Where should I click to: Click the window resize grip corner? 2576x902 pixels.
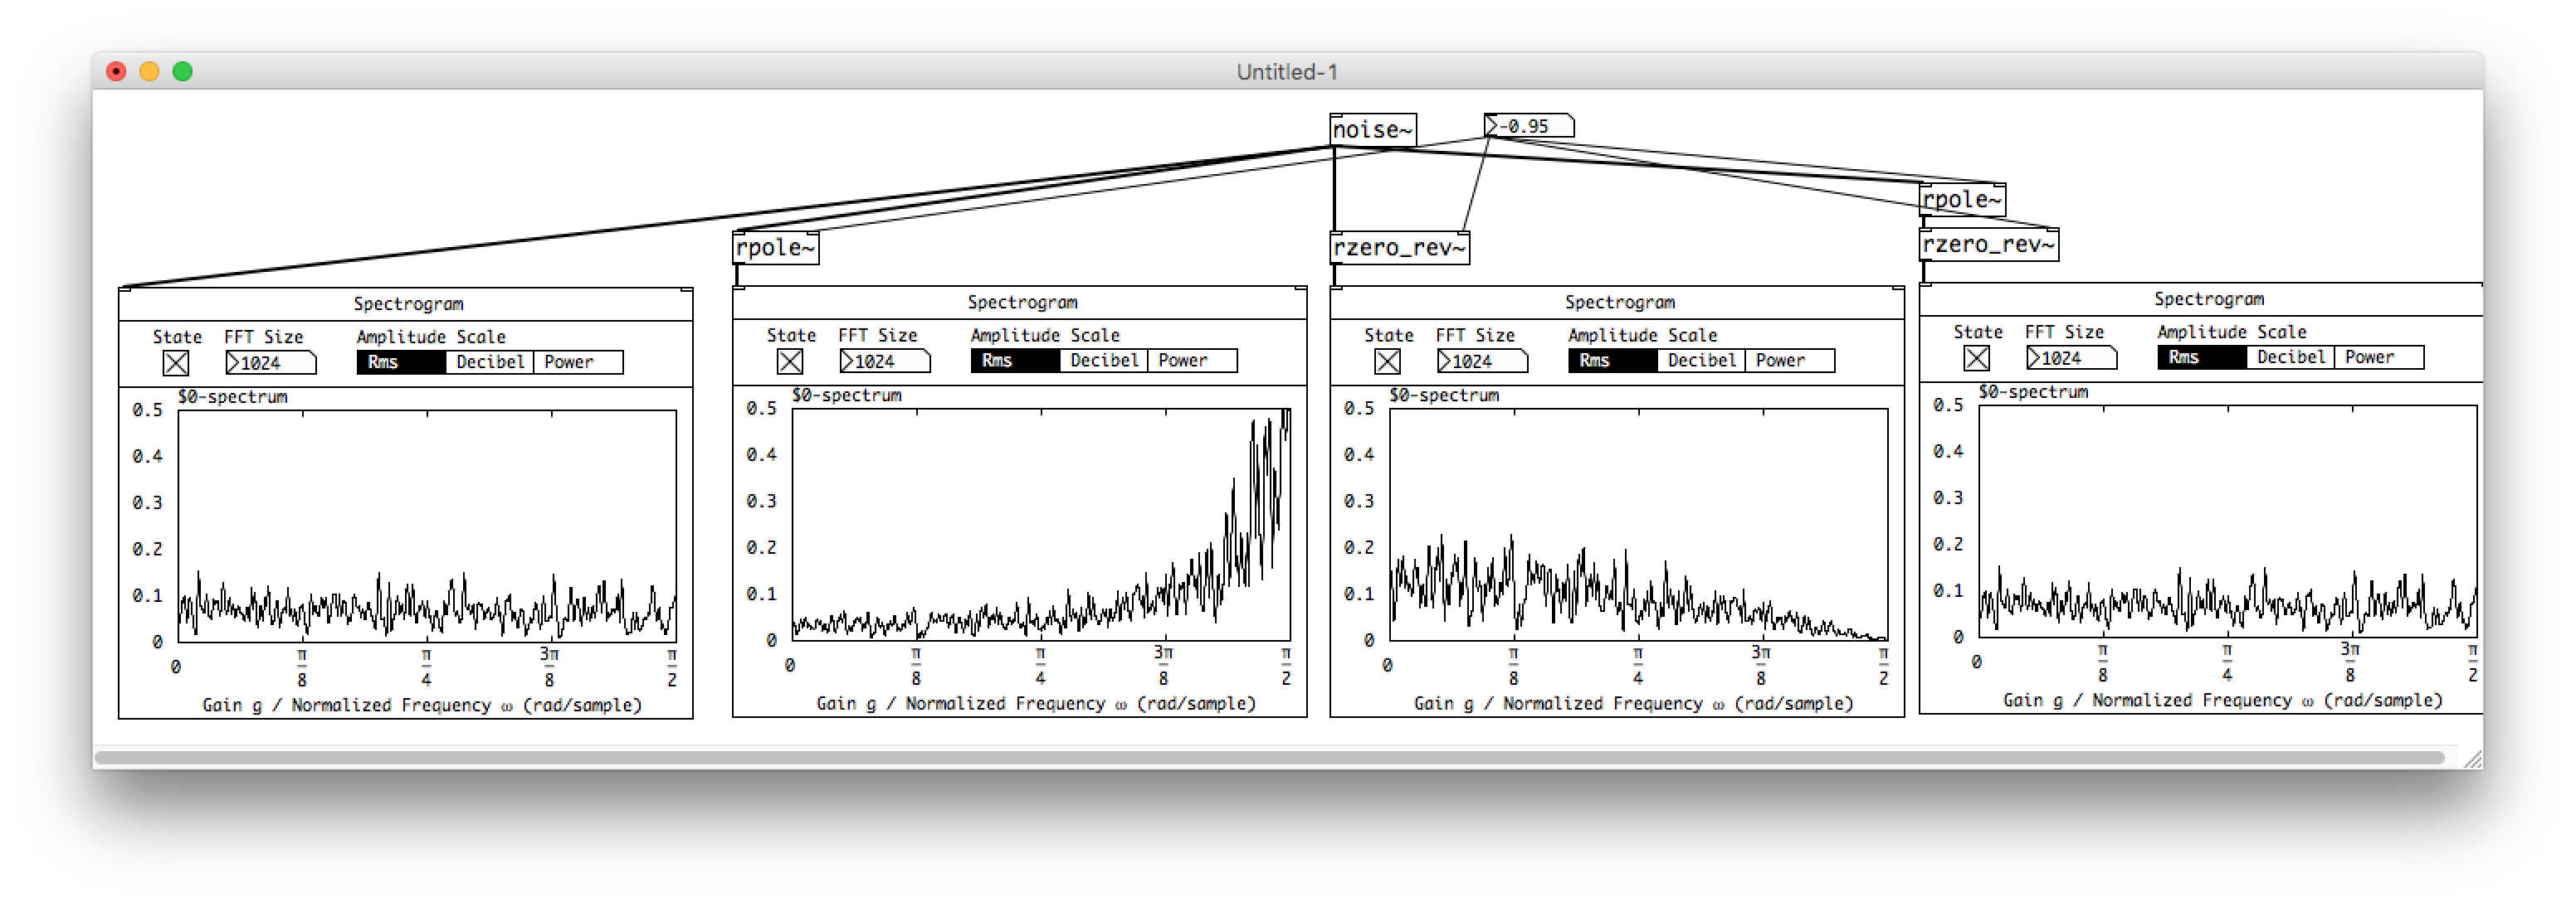click(x=2473, y=759)
